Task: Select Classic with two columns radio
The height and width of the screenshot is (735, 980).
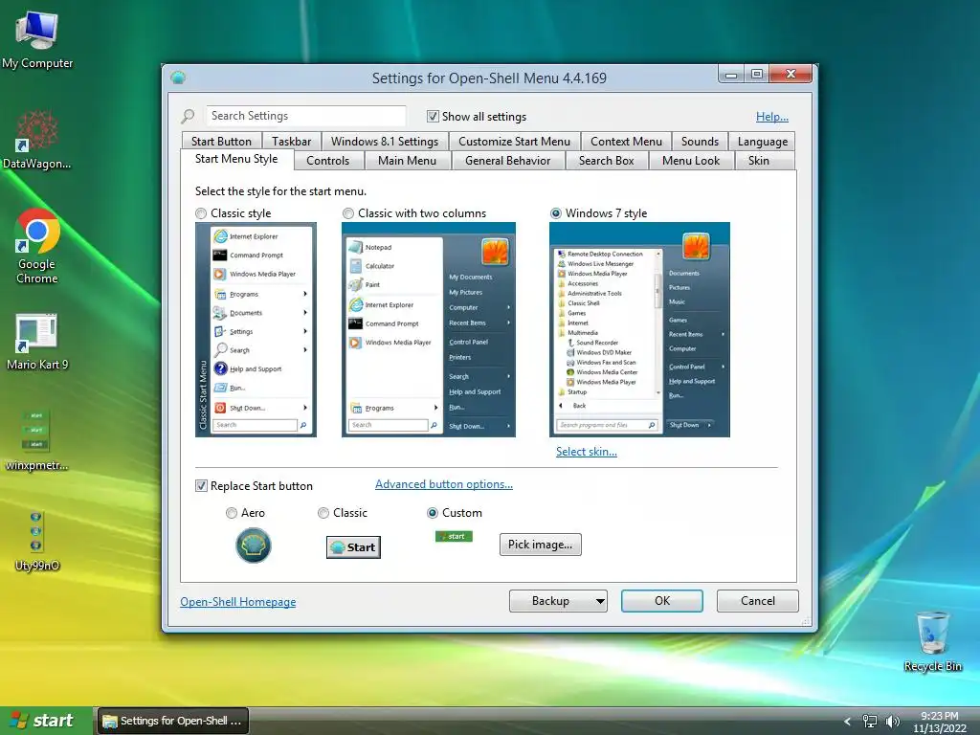Action: [x=348, y=213]
